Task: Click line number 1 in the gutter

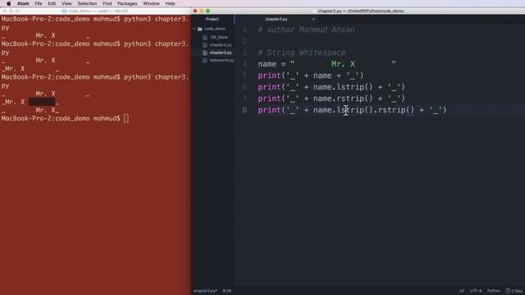Action: click(245, 29)
